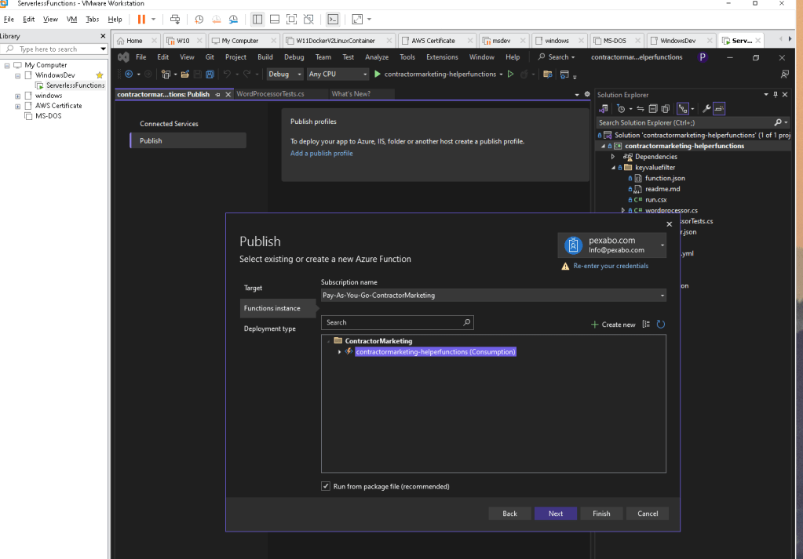Open Subscription name dropdown
Screen dimensions: 803x559
(493, 295)
